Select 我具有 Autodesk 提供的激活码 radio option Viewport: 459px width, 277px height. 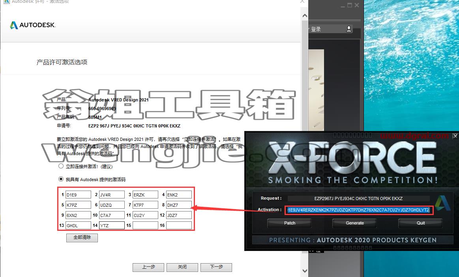(61, 179)
